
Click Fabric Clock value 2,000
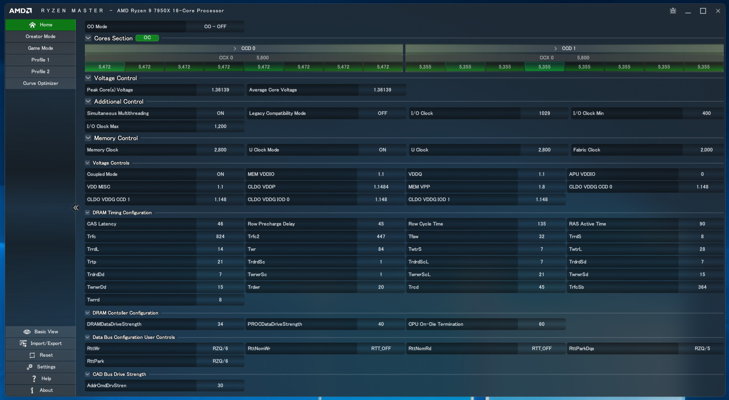703,150
